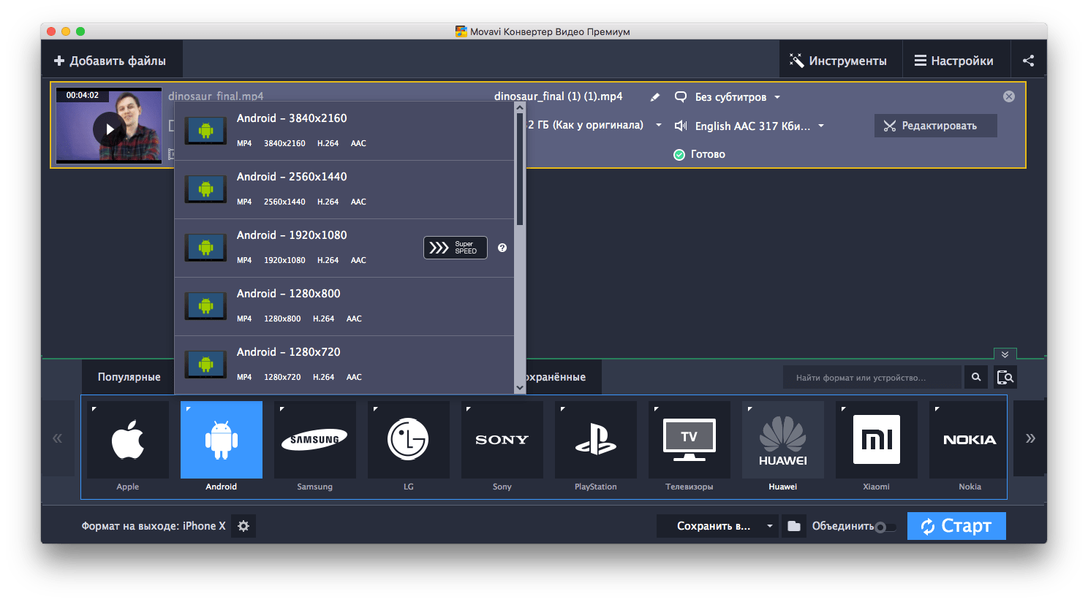Screen dimensions: 1088x602
Task: Open the Сохранить в… dropdown arrow
Action: pyautogui.click(x=769, y=526)
